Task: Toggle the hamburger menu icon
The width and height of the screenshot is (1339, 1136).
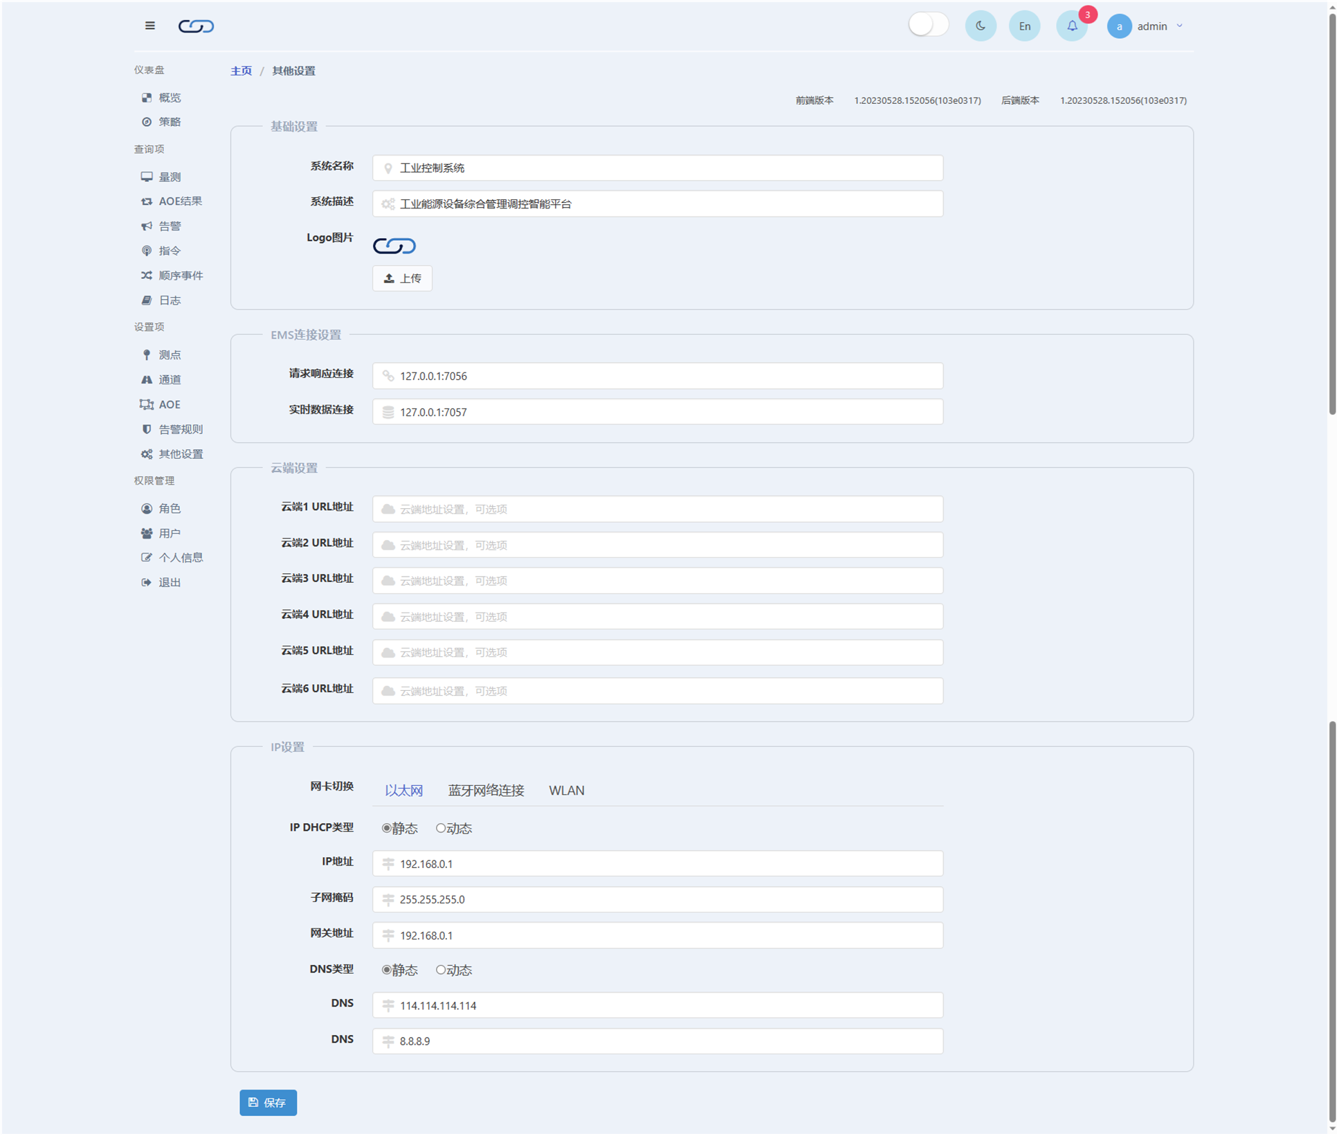Action: [149, 26]
